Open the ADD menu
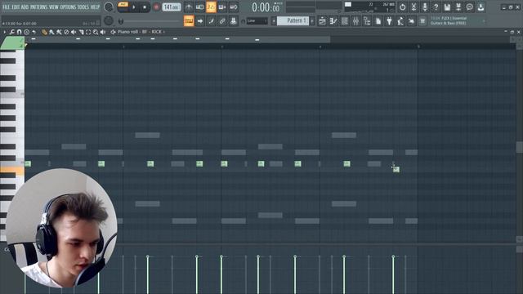 click(25, 7)
